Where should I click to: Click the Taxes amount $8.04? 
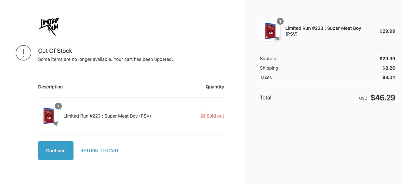coord(389,77)
